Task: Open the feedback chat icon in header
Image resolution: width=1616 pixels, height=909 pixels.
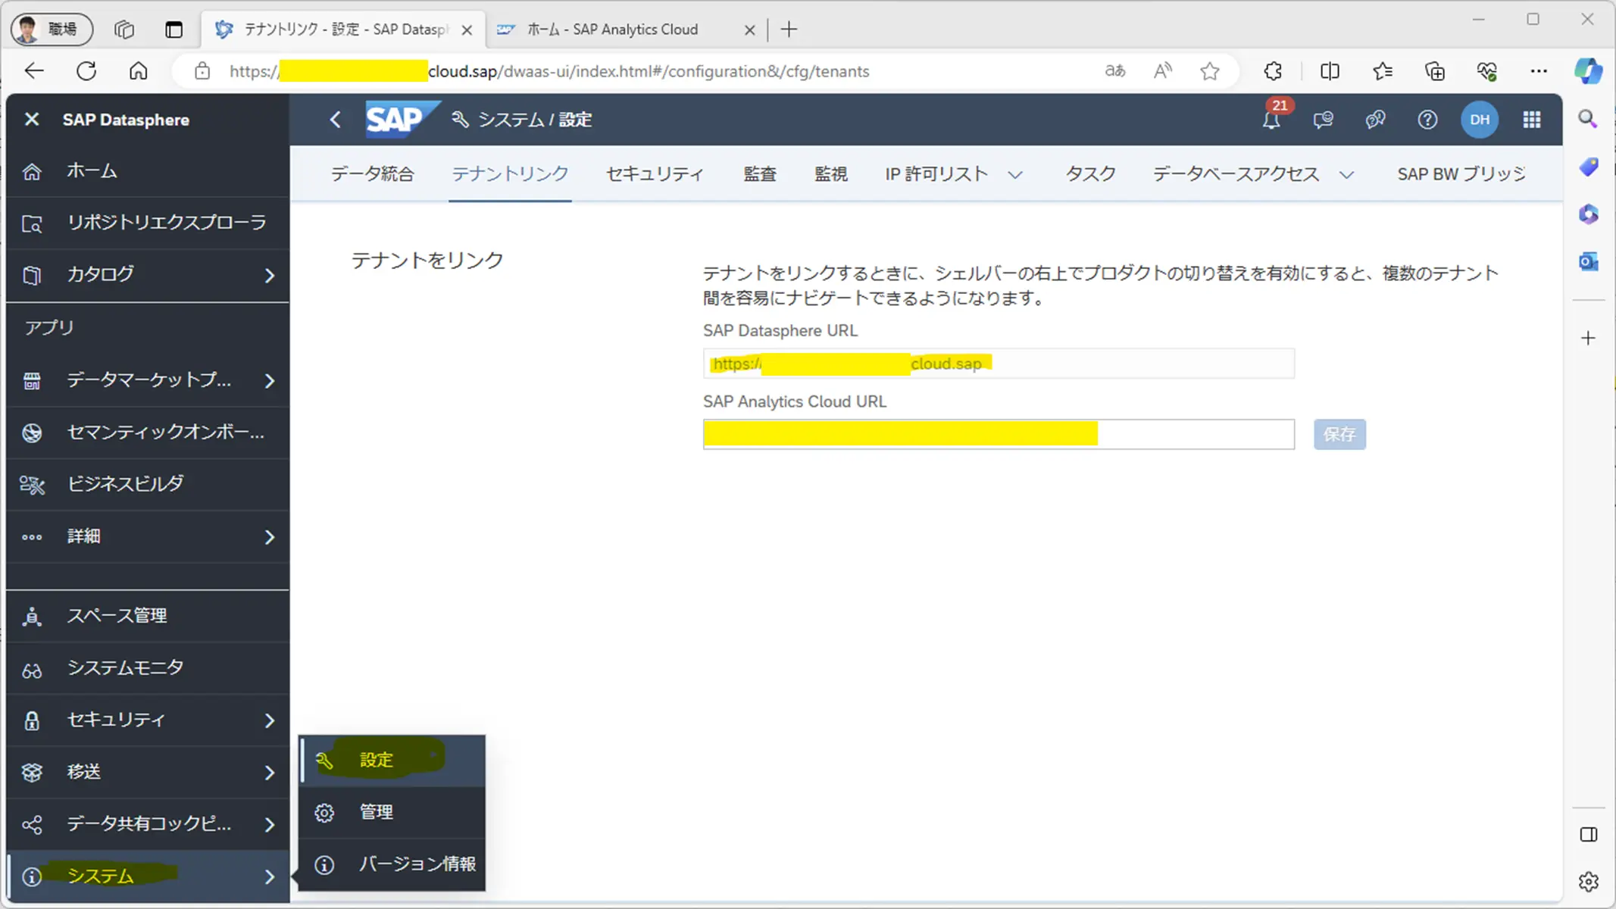Action: pos(1324,120)
